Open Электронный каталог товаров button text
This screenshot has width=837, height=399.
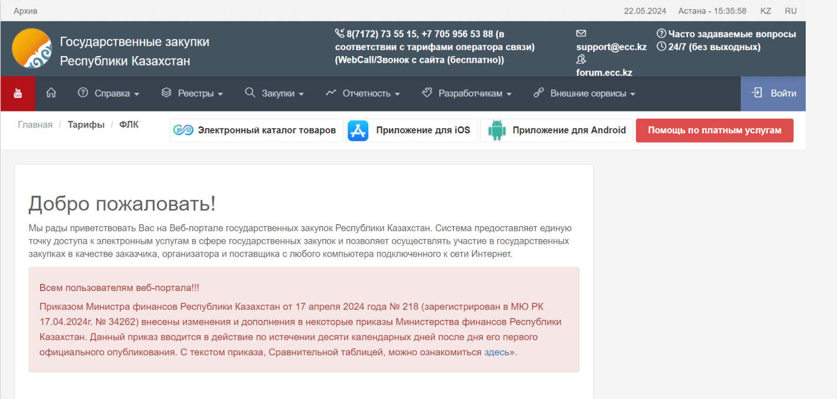267,130
